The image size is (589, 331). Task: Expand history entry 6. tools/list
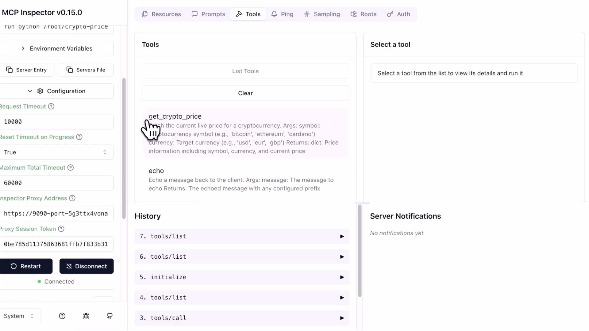click(x=242, y=257)
